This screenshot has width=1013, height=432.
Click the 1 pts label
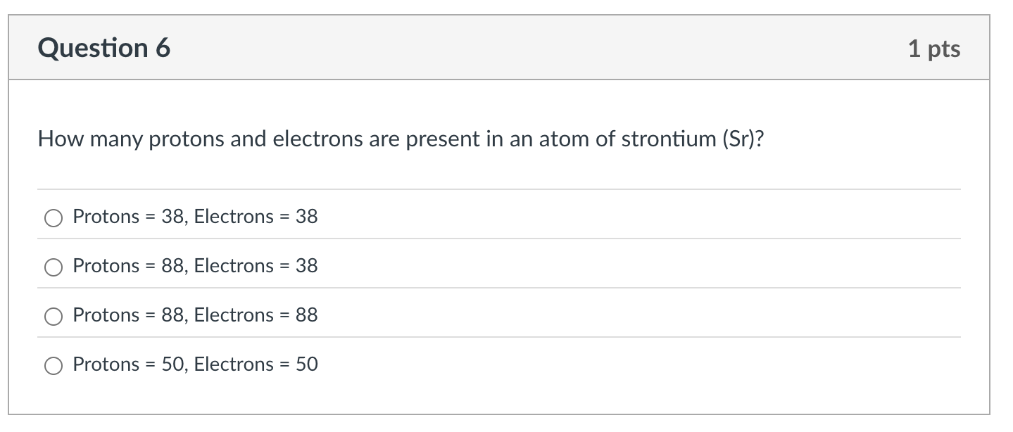tap(935, 48)
